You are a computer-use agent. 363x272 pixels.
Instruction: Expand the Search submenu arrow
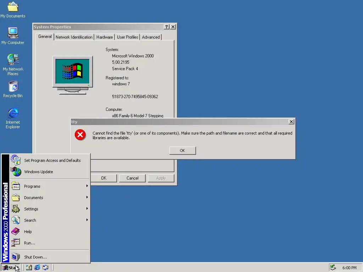87,220
